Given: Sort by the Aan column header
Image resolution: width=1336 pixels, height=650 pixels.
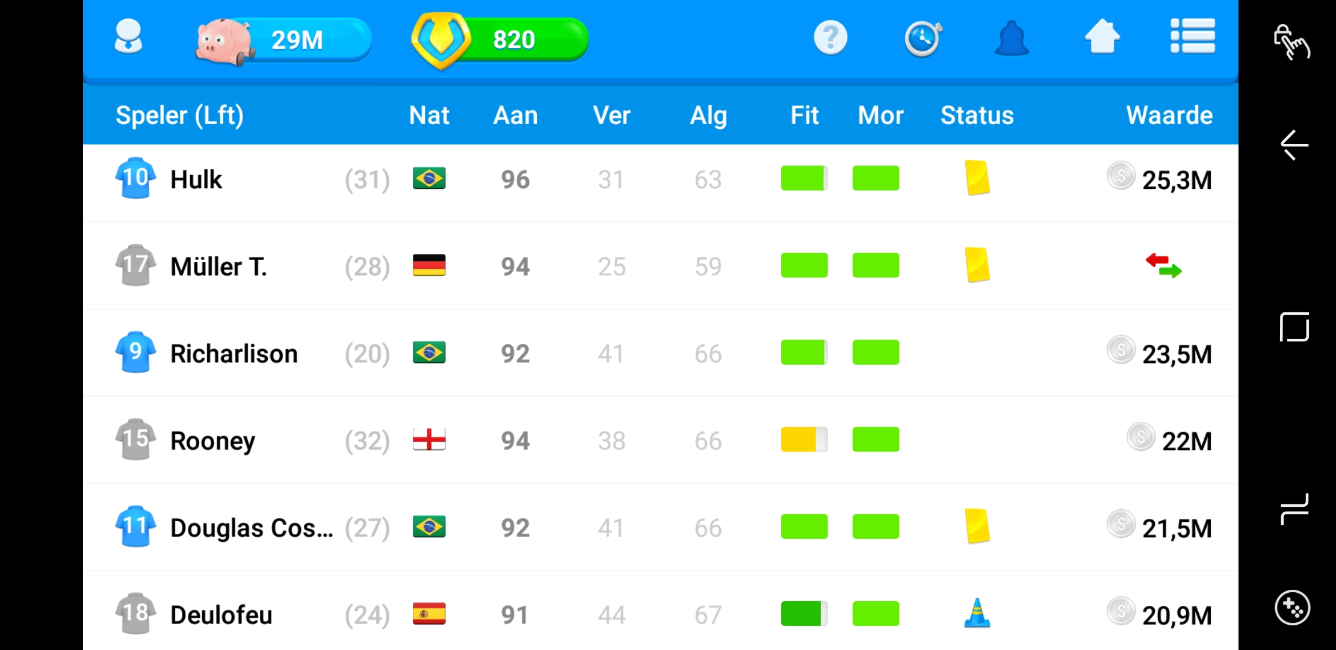Looking at the screenshot, I should (x=515, y=115).
